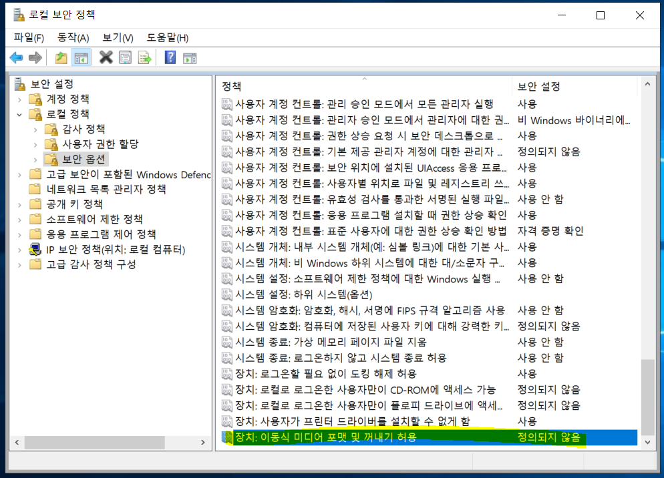Select IP 보안 정책(위치: 로컬 컴퓨터) label
The image size is (664, 478).
pyautogui.click(x=116, y=250)
